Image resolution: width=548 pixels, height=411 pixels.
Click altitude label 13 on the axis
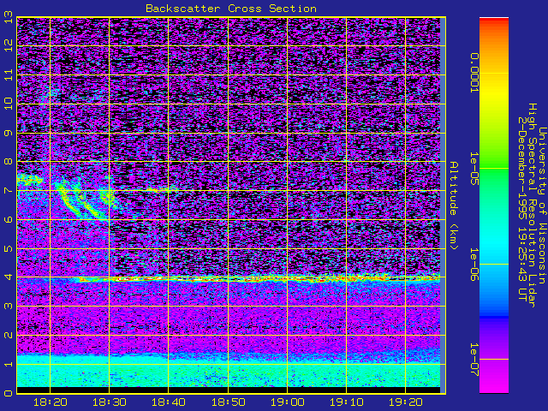tap(9, 17)
